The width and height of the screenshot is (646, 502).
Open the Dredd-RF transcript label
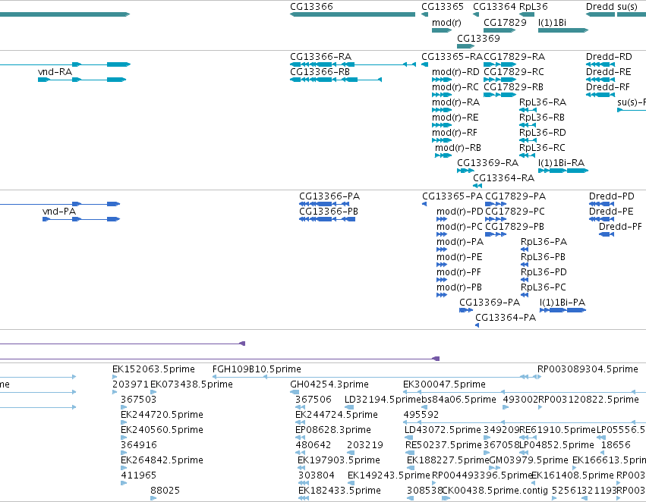click(608, 87)
